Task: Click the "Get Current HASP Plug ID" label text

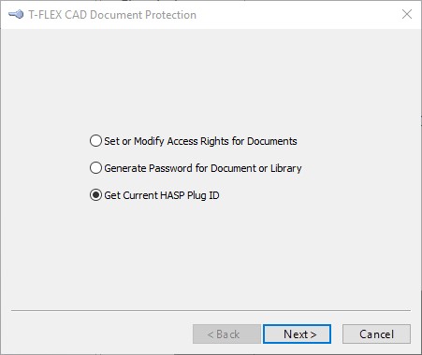Action: (x=162, y=195)
